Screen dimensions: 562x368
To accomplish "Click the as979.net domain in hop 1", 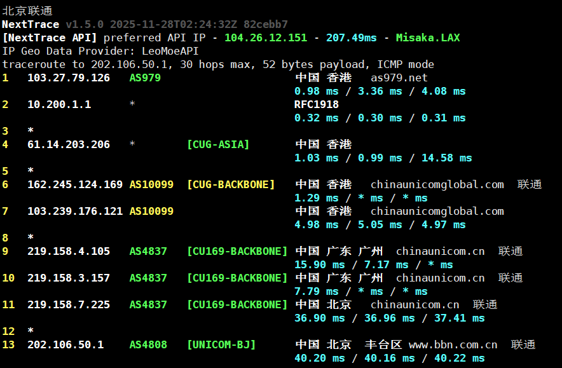I will (399, 78).
